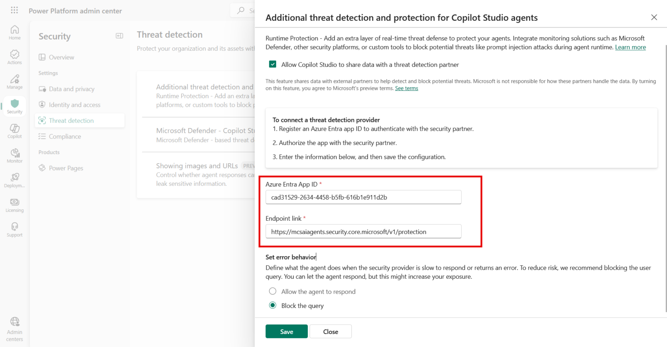The height and width of the screenshot is (347, 667).
Task: Click the Endpoint link input field
Action: coord(363,231)
